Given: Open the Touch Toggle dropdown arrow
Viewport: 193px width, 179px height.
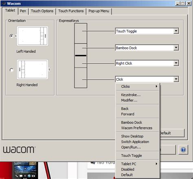Looking at the screenshot, I should point(176,31).
